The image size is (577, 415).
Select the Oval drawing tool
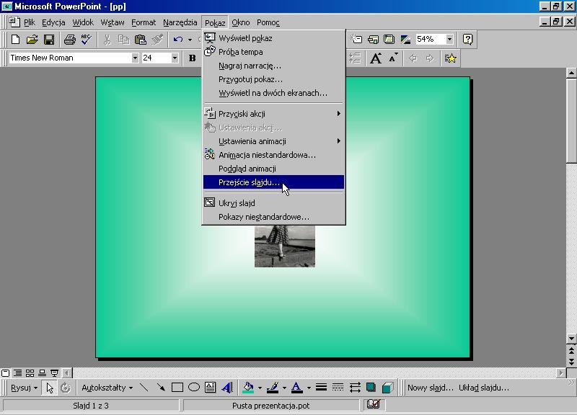coord(194,388)
